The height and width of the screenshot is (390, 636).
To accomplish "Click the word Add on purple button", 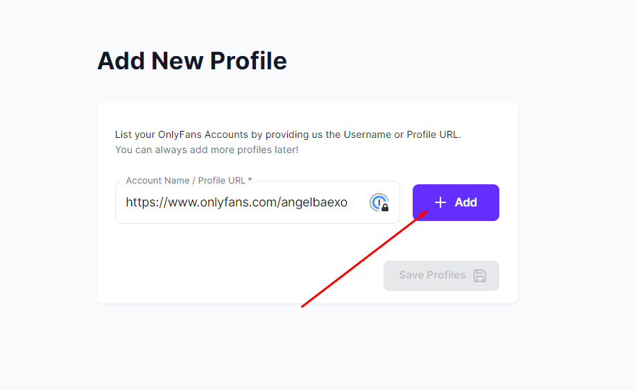I will (x=465, y=202).
